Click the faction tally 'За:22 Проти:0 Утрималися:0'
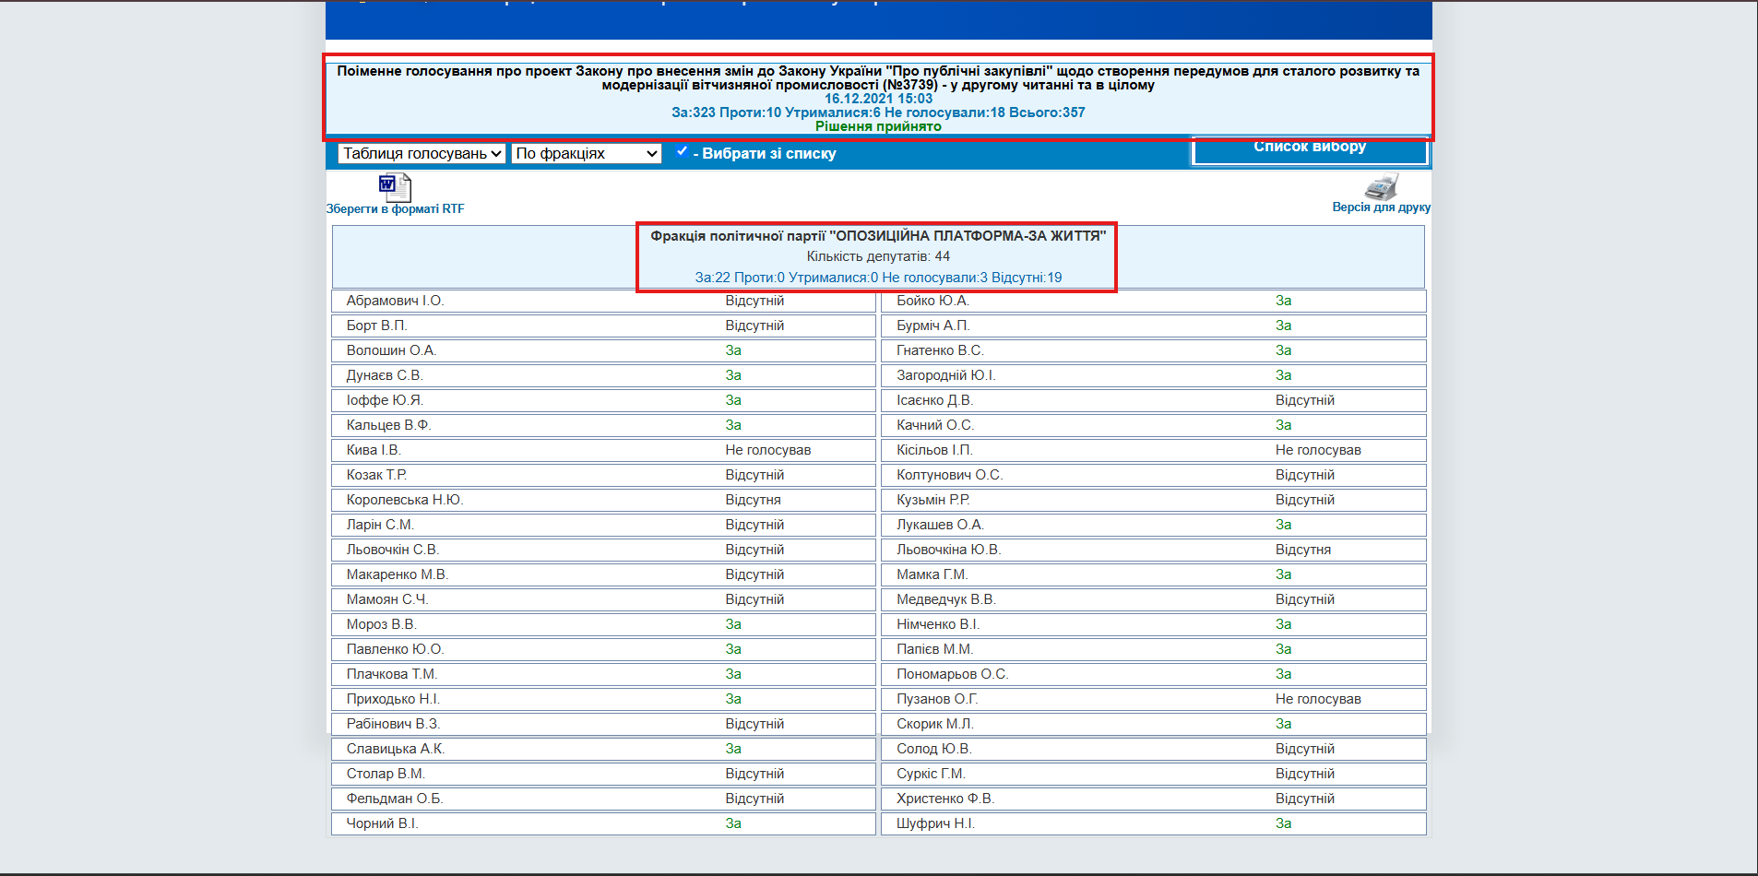1758x876 pixels. (x=787, y=278)
